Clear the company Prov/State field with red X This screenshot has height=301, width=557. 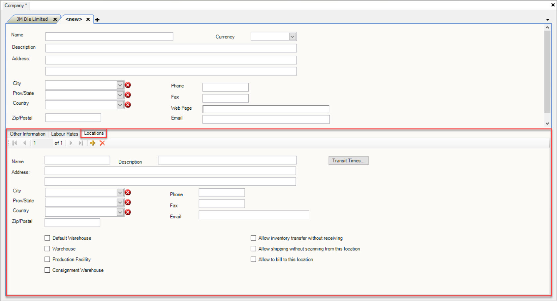[x=128, y=95]
